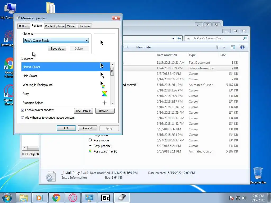
Task: Click the Customize list scrollbar thumb
Action: pos(112,71)
